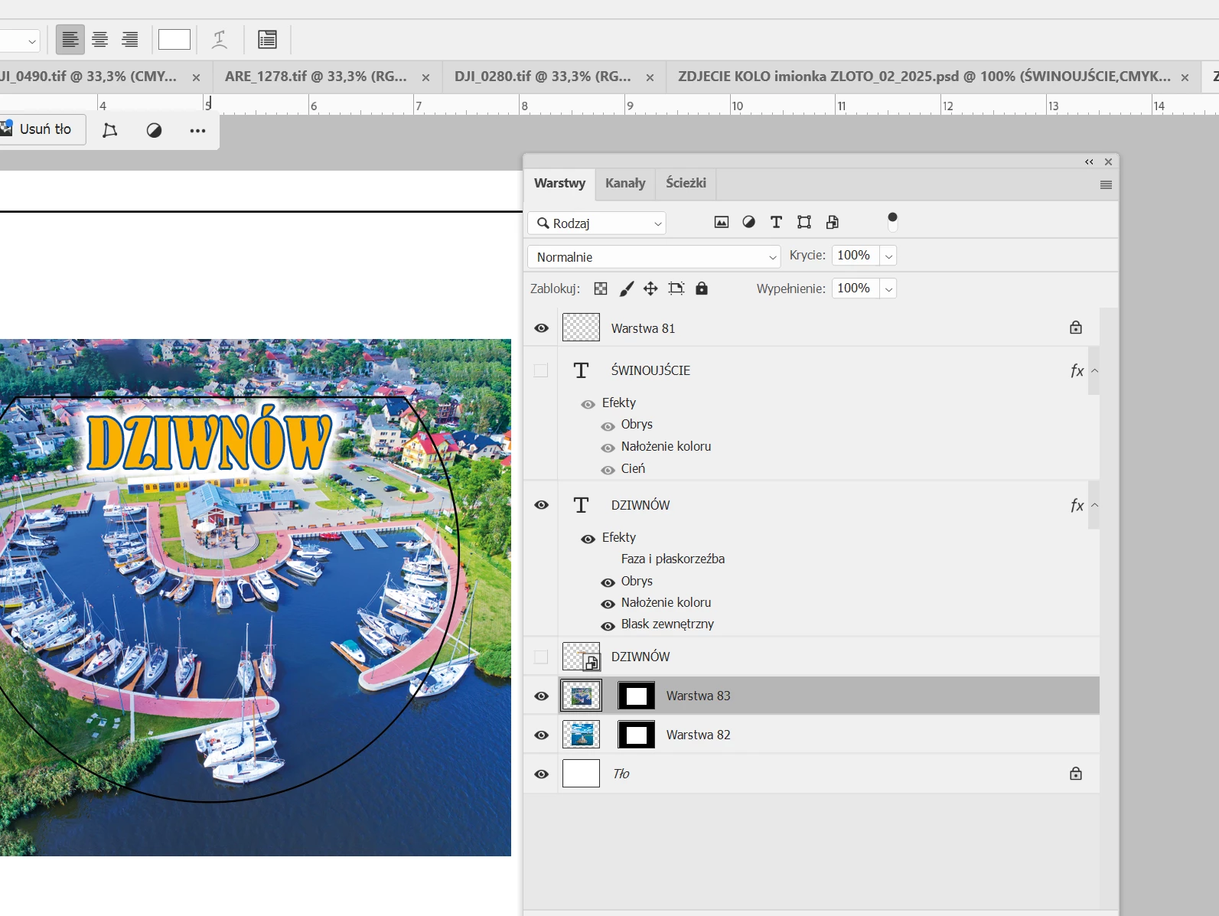Lock image pixels brush icon

626,288
